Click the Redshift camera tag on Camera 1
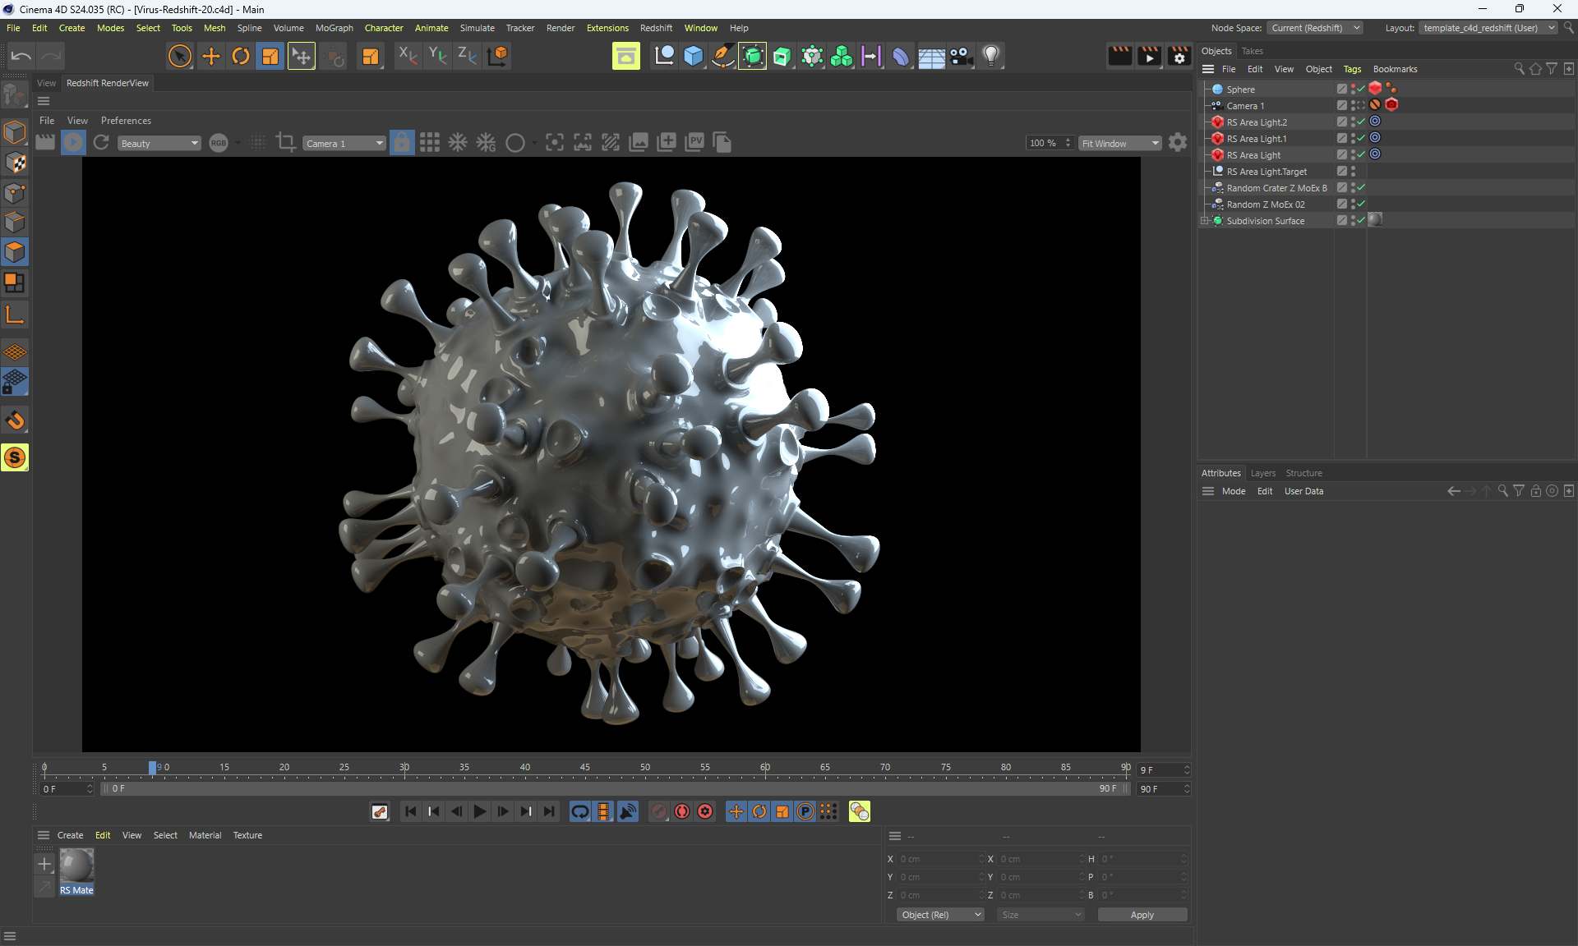Image resolution: width=1578 pixels, height=946 pixels. pyautogui.click(x=1391, y=105)
